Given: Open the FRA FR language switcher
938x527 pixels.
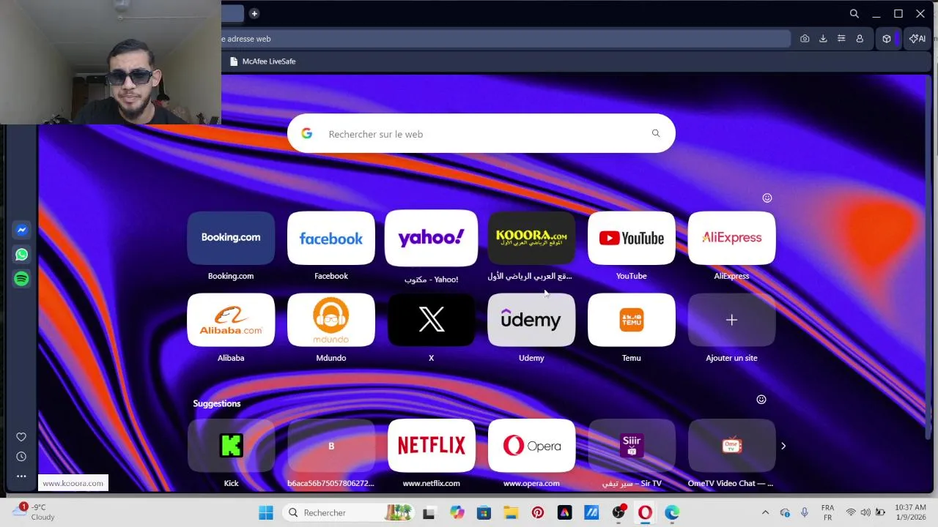Looking at the screenshot, I should coord(827,512).
